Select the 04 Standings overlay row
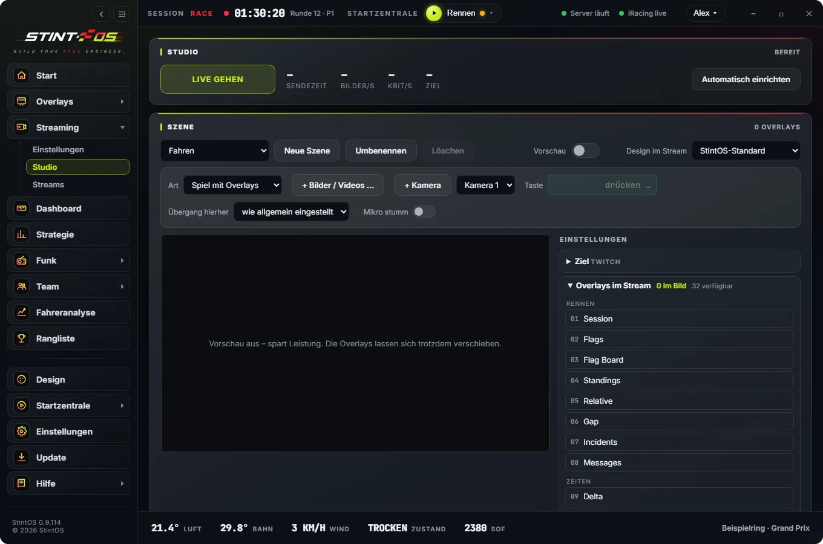 [x=680, y=380]
